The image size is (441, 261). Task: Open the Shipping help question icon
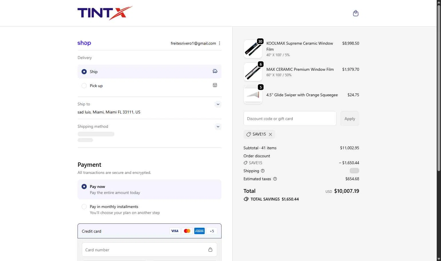tap(263, 171)
